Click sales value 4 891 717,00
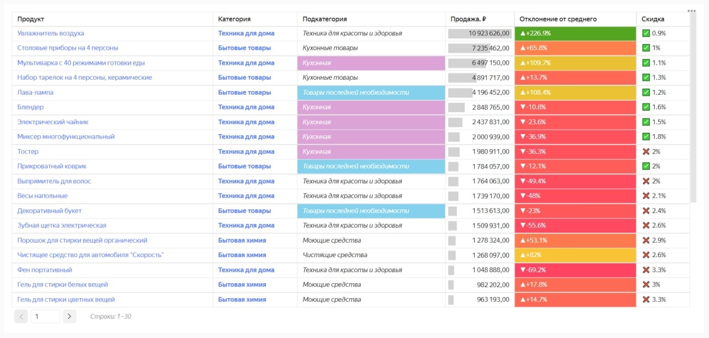Viewport: 709px width, 338px height. coord(490,78)
